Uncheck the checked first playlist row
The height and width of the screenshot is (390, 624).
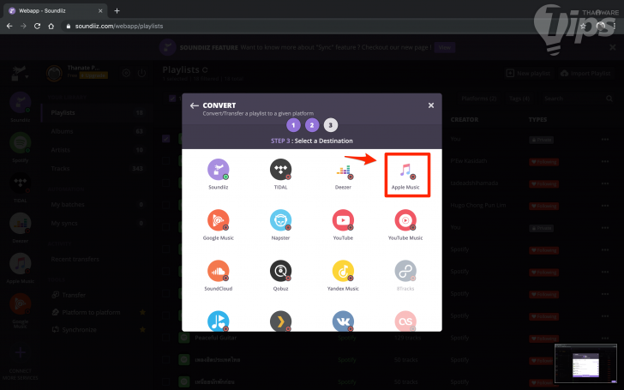(166, 139)
